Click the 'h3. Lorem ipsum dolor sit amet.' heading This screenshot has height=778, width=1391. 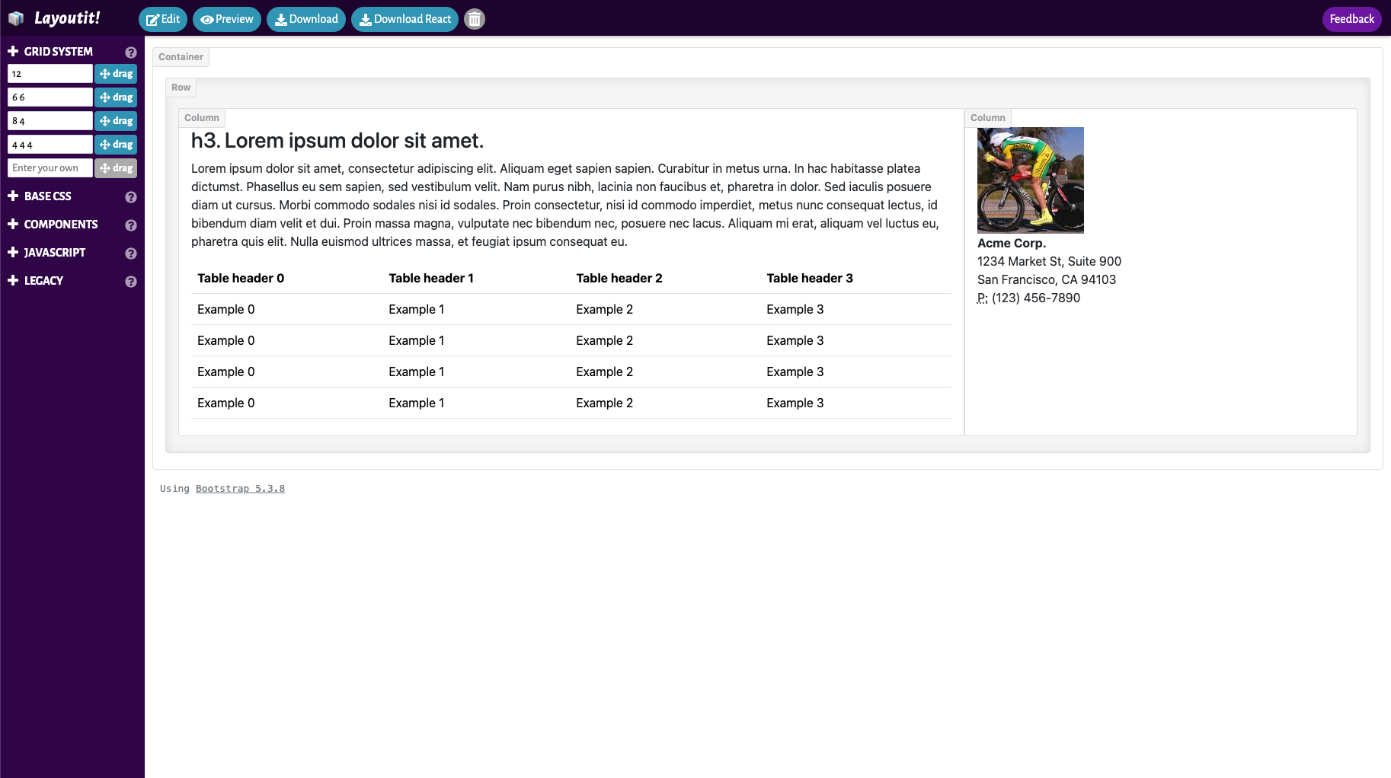pyautogui.click(x=337, y=141)
